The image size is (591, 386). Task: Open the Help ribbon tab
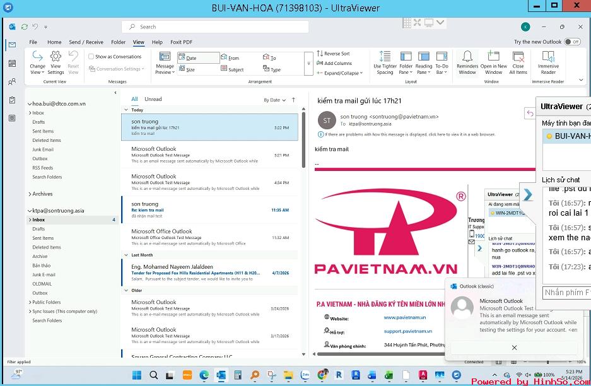[157, 42]
